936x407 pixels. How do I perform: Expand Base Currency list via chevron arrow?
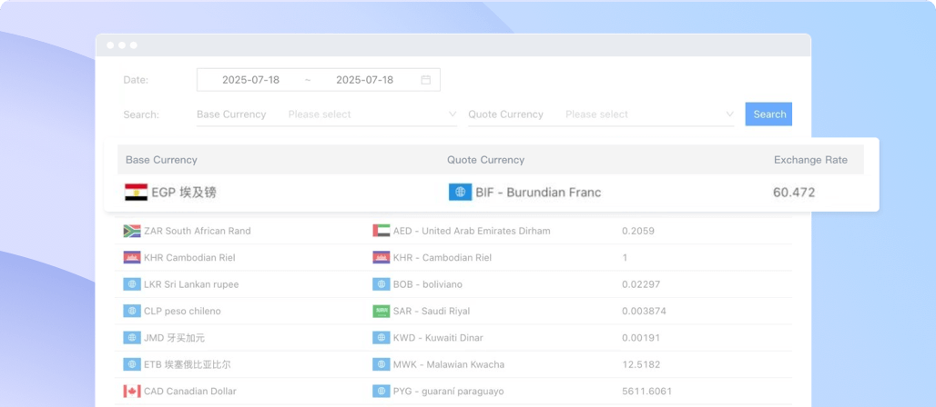[453, 114]
